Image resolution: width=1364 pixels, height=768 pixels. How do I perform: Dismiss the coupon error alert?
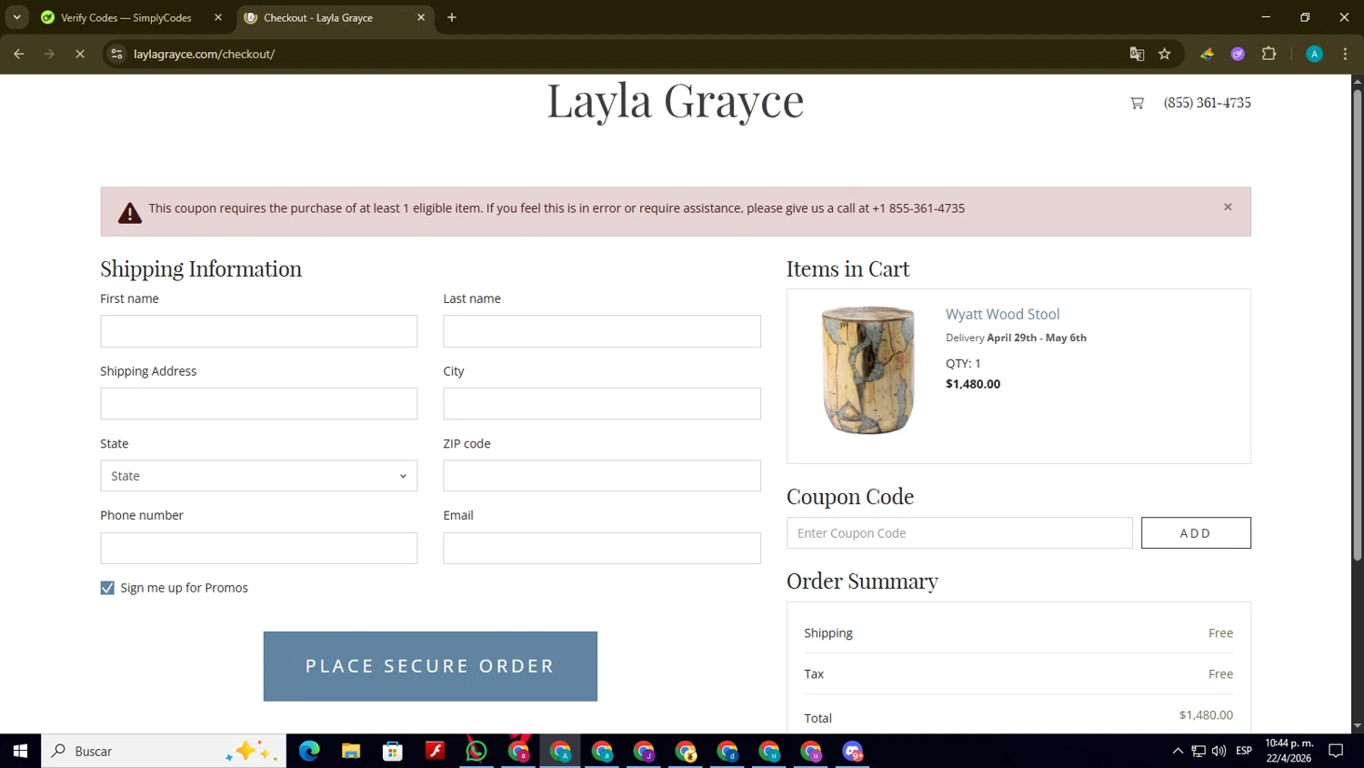[x=1228, y=207]
